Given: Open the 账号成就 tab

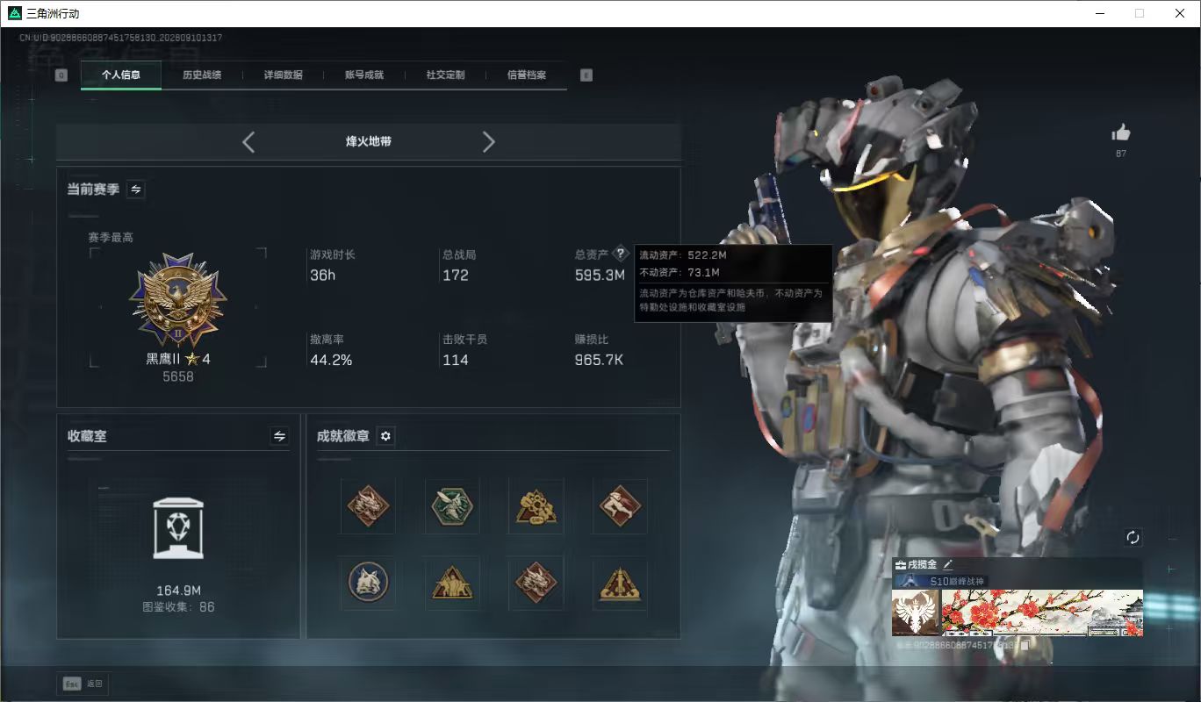Looking at the screenshot, I should coord(364,75).
